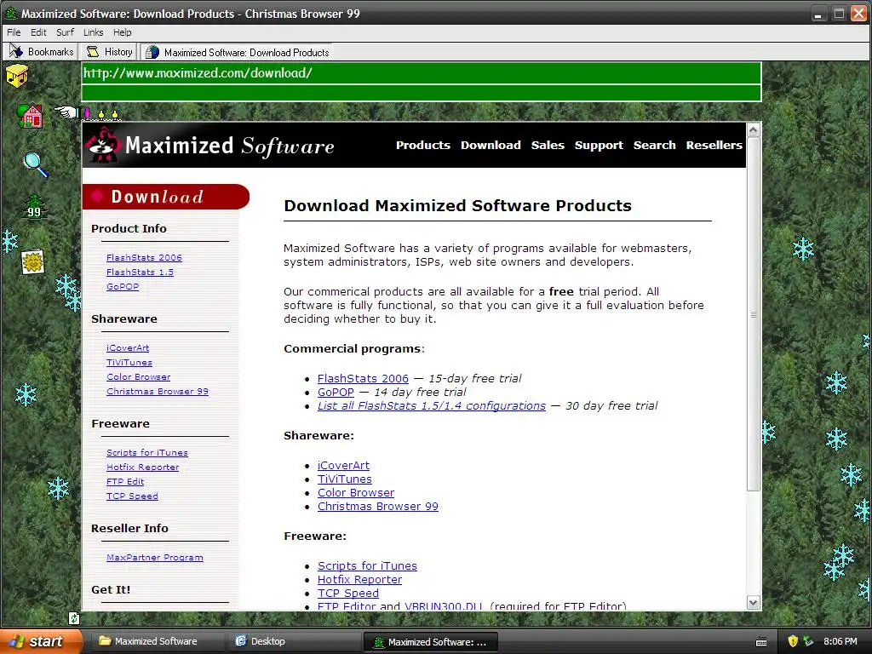Click the purple Christmas light bulb
872x654 pixels.
(x=88, y=114)
